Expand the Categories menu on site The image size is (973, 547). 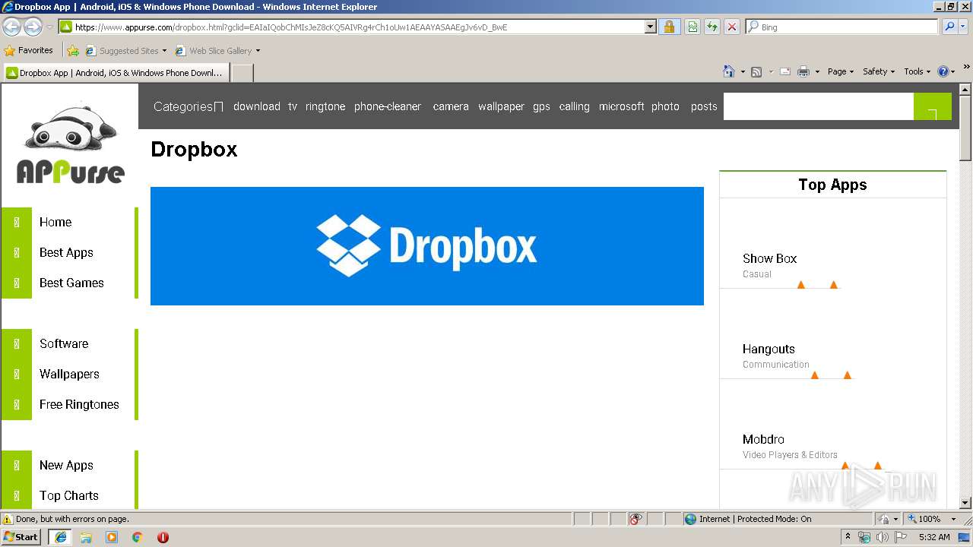188,106
